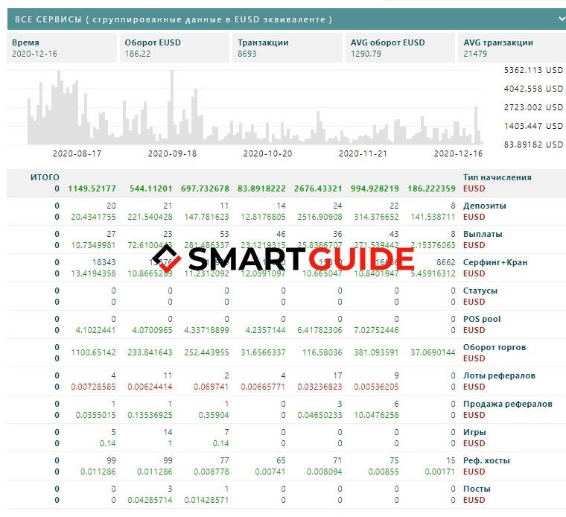The image size is (566, 517).
Task: Click POS pool value 4.1022441
Action: 95,330
